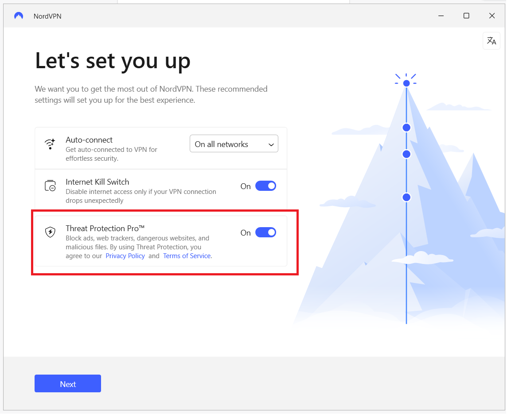This screenshot has height=414, width=511.
Task: Minimize the NordVPN window
Action: (x=441, y=16)
